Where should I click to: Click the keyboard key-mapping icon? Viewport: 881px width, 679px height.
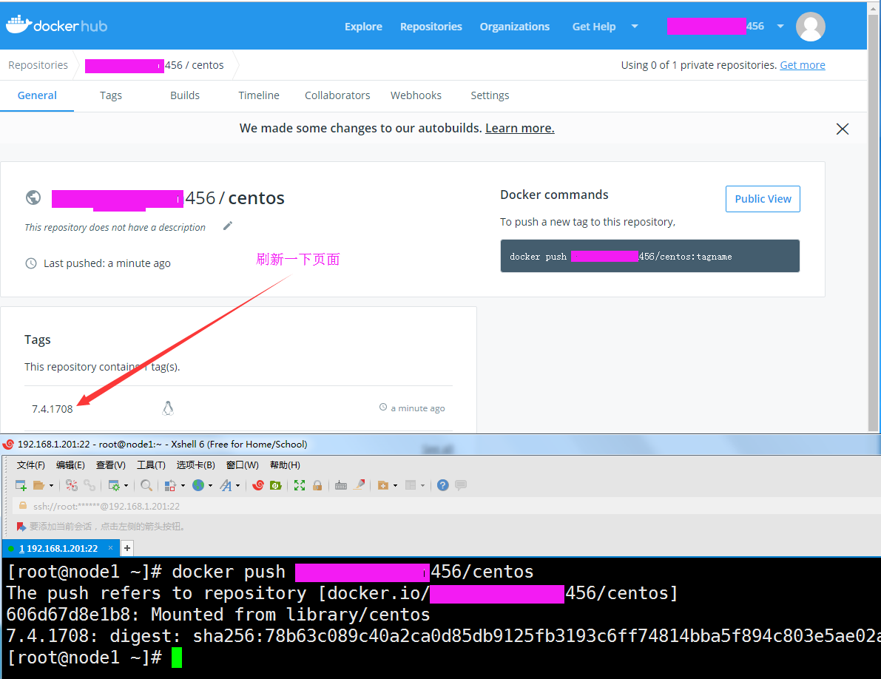click(x=340, y=485)
